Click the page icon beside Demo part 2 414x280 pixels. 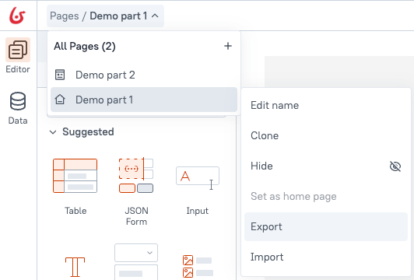60,75
